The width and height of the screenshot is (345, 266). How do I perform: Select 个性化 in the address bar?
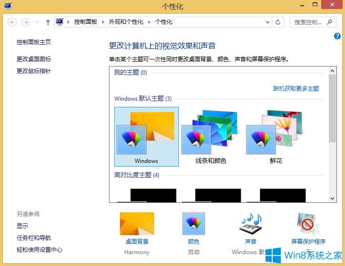coord(164,22)
